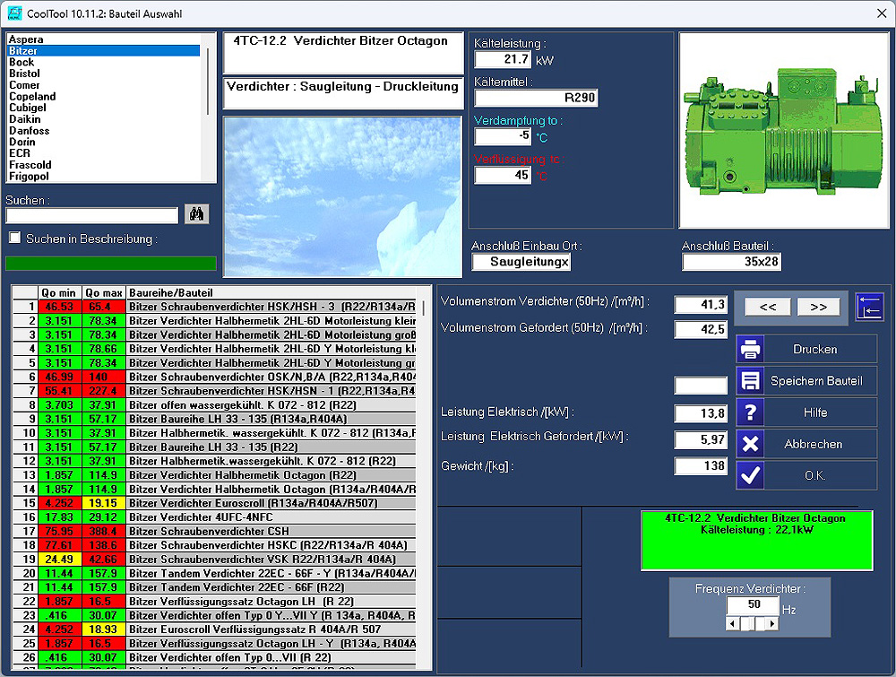Viewport: 896px width, 677px height.
Task: Select row 1 Bitzer Schraubenverdichter HSK/HSH - 3
Action: [x=215, y=307]
